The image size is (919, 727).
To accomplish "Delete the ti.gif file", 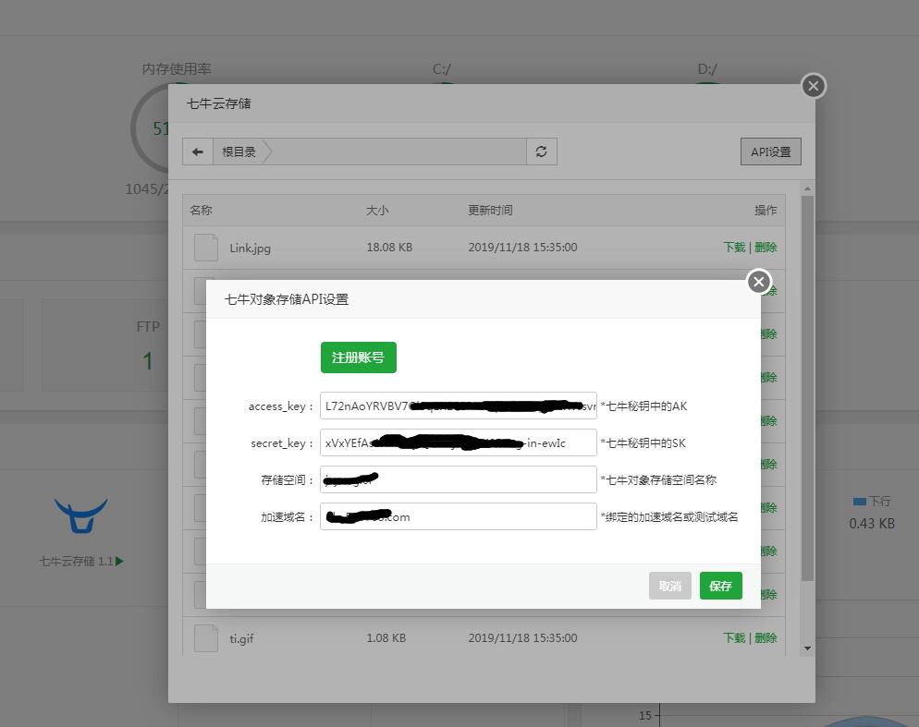I will 766,638.
